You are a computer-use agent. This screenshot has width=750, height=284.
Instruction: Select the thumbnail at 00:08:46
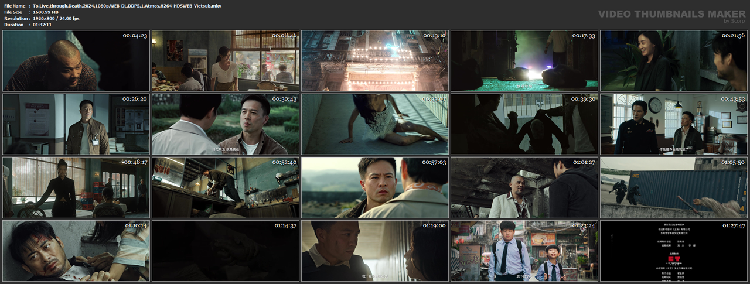pos(226,60)
